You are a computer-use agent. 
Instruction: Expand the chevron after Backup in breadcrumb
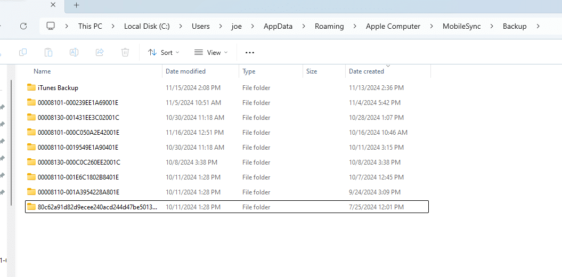pos(539,26)
